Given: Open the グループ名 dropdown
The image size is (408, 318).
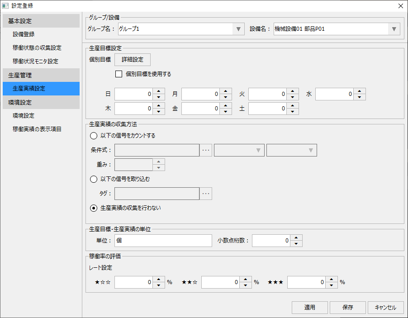Looking at the screenshot, I should tap(238, 28).
